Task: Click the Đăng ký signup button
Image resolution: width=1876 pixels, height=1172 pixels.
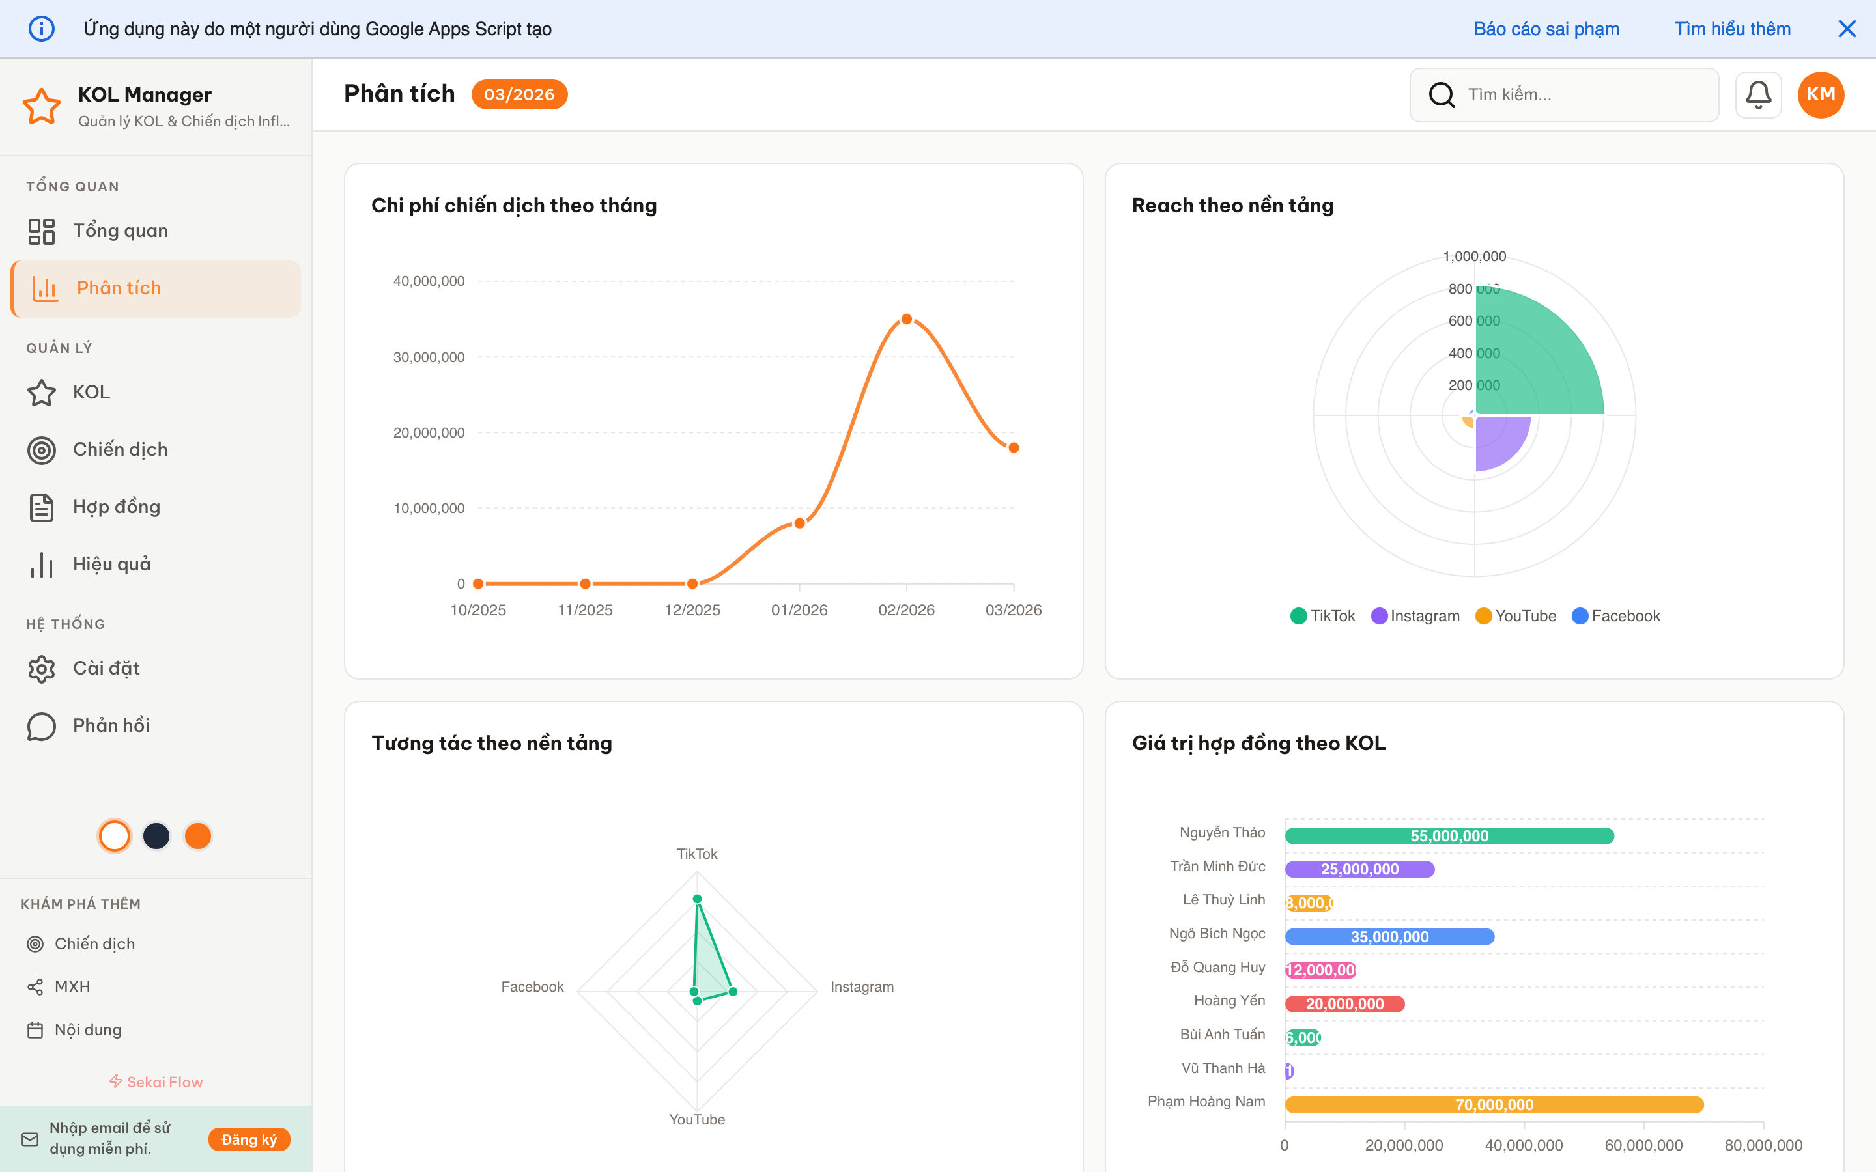Action: 249,1139
